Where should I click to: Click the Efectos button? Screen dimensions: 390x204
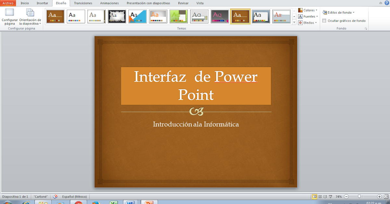[x=307, y=23]
